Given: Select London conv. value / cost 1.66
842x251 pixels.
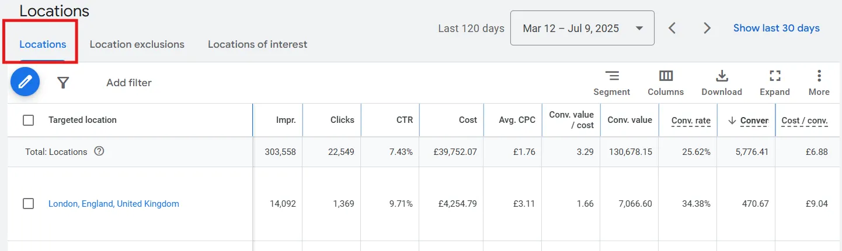Looking at the screenshot, I should coord(585,204).
